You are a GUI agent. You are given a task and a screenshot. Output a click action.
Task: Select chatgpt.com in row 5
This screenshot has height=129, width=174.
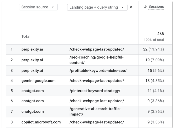33,91
